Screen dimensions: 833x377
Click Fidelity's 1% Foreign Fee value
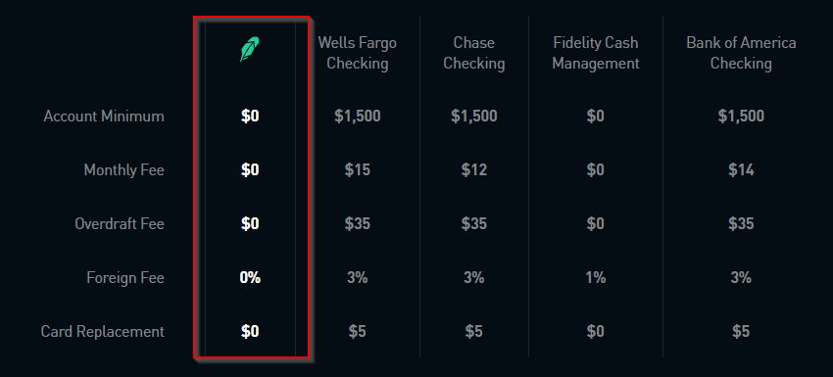[x=596, y=278]
